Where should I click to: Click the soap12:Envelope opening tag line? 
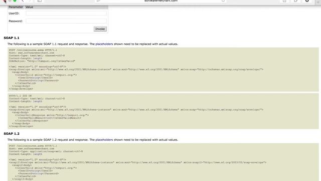[137, 162]
